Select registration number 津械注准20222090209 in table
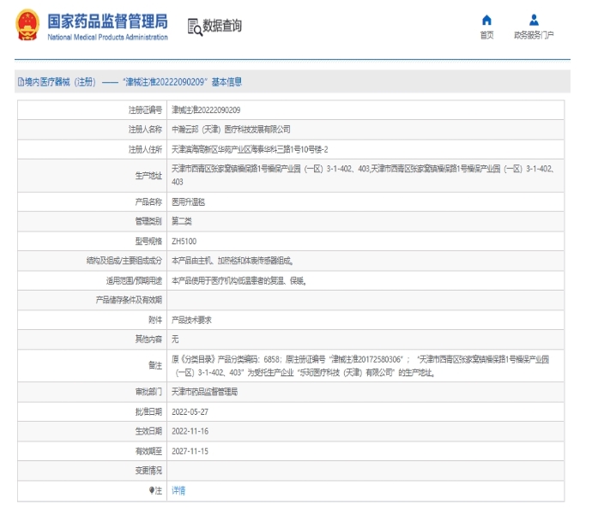604x510 pixels. pyautogui.click(x=206, y=111)
